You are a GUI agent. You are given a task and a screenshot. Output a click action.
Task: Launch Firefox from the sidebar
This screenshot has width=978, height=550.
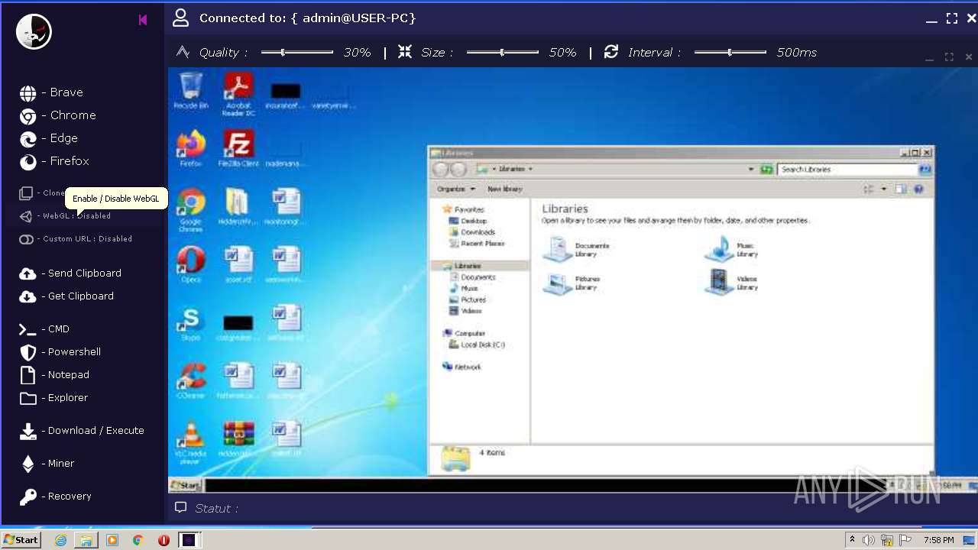tap(54, 161)
